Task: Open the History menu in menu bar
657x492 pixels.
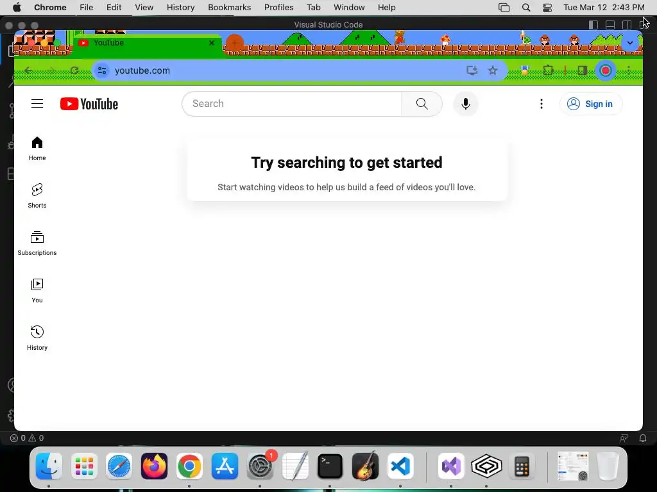Action: point(180,8)
